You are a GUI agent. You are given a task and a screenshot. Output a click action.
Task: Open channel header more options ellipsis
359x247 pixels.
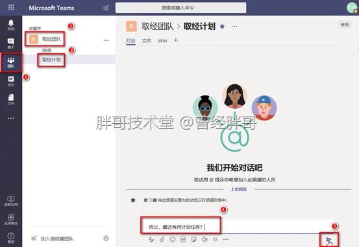pyautogui.click(x=234, y=27)
